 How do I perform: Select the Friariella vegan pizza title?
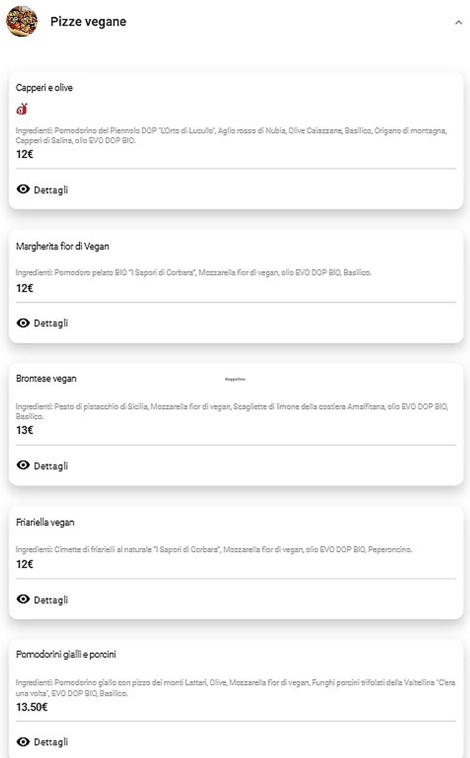pos(45,522)
